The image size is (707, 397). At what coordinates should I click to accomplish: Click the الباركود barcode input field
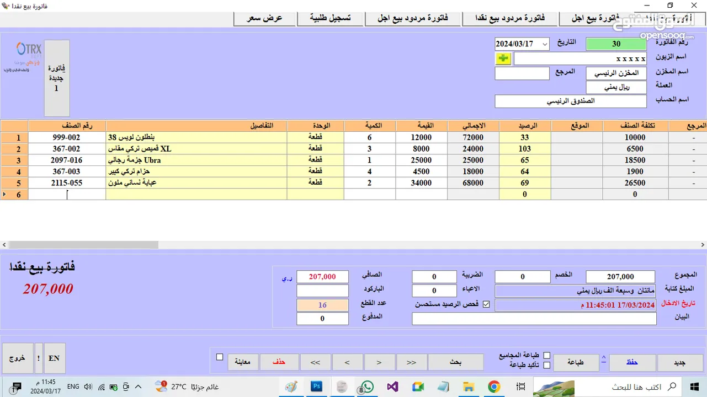point(322,291)
